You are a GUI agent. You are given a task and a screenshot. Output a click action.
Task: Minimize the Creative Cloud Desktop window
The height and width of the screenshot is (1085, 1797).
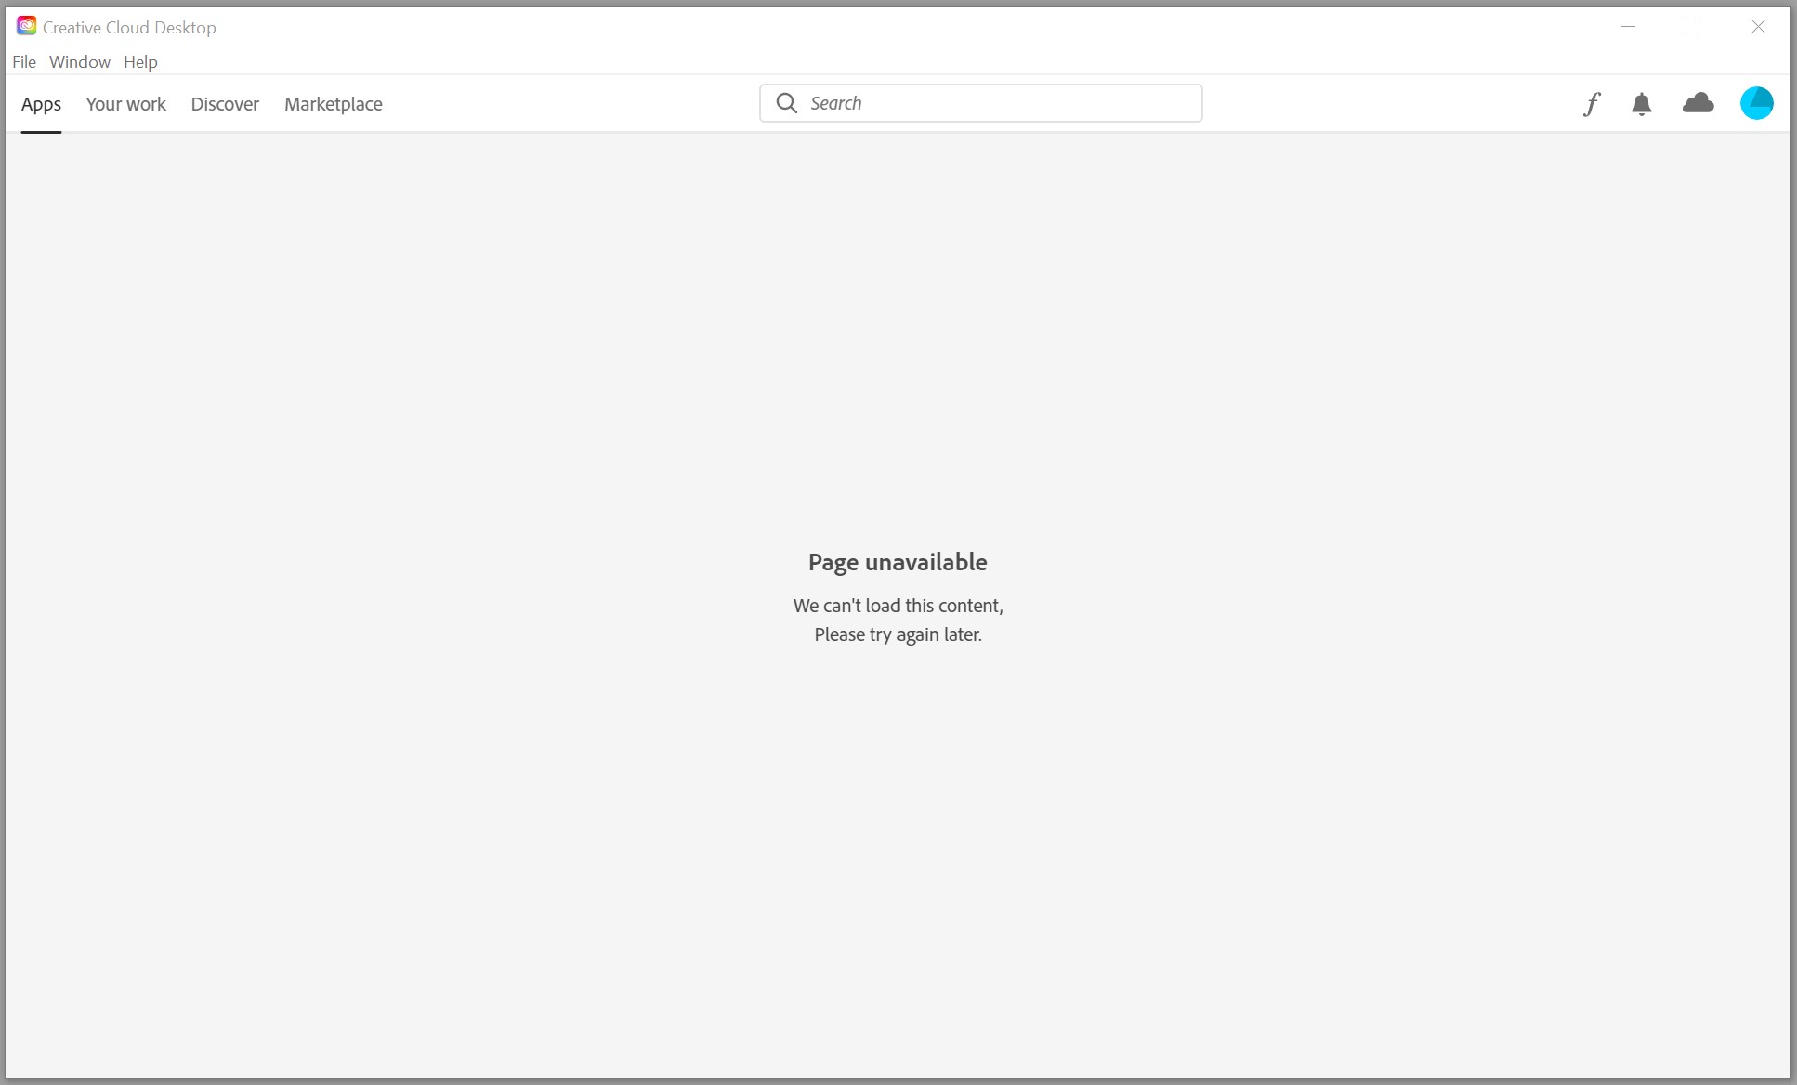[x=1628, y=27]
